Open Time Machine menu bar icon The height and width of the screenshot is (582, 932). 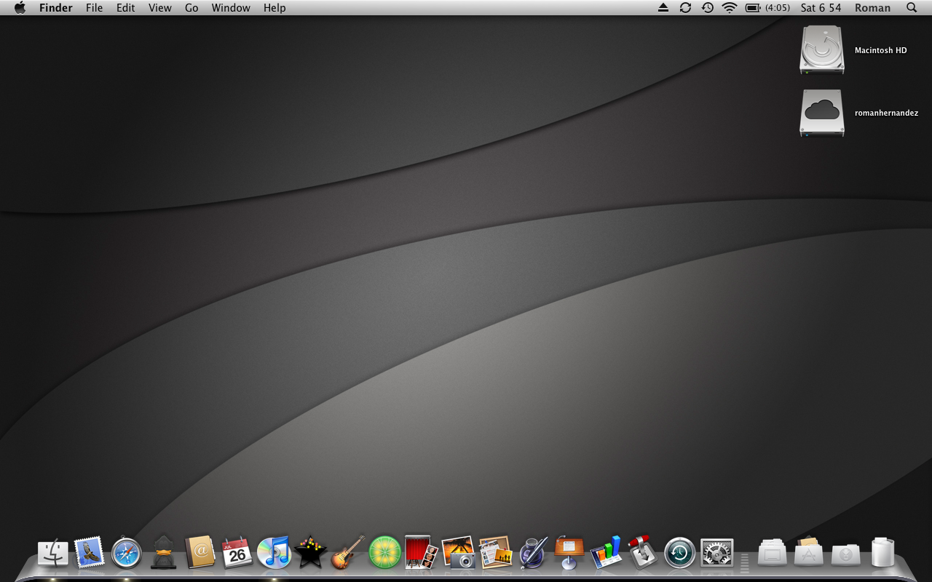[x=707, y=8]
